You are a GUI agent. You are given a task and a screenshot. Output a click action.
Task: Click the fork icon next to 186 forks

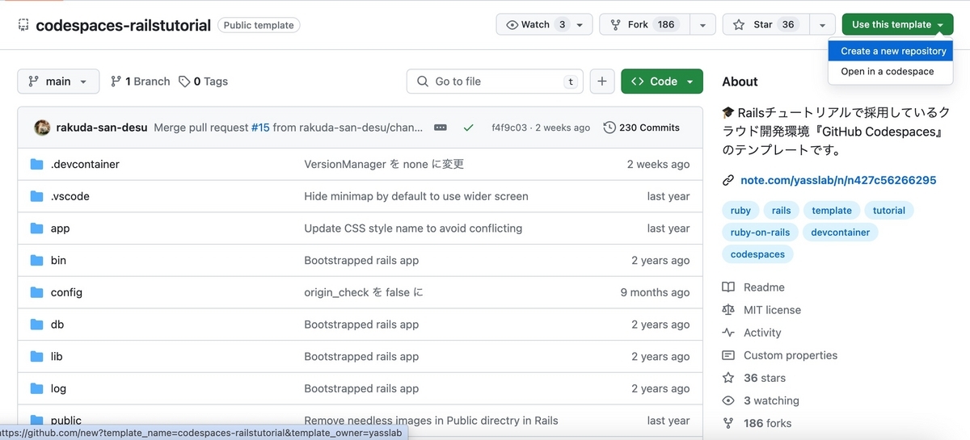[728, 423]
